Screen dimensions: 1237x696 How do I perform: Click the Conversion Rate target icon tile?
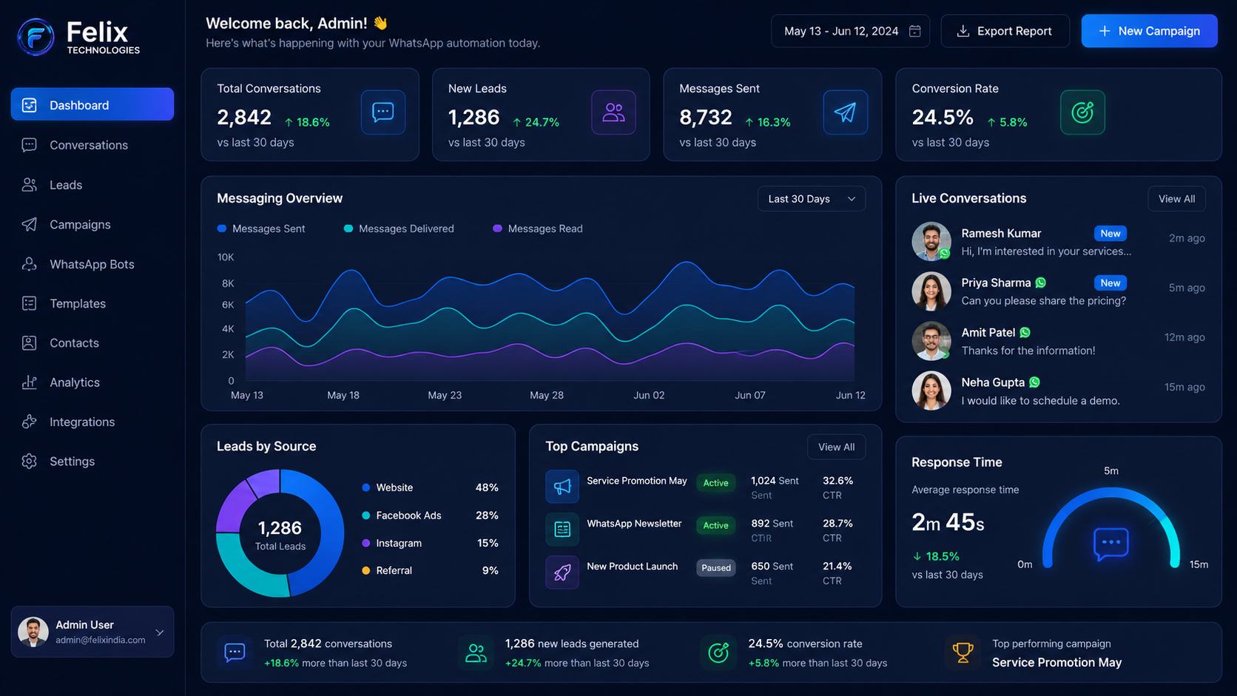click(x=1082, y=112)
